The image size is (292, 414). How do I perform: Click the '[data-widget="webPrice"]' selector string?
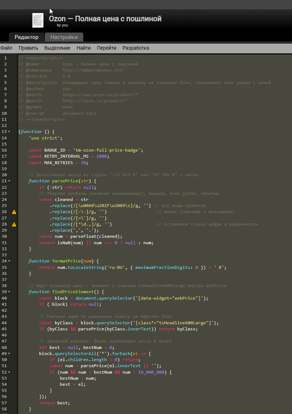[x=169, y=298]
